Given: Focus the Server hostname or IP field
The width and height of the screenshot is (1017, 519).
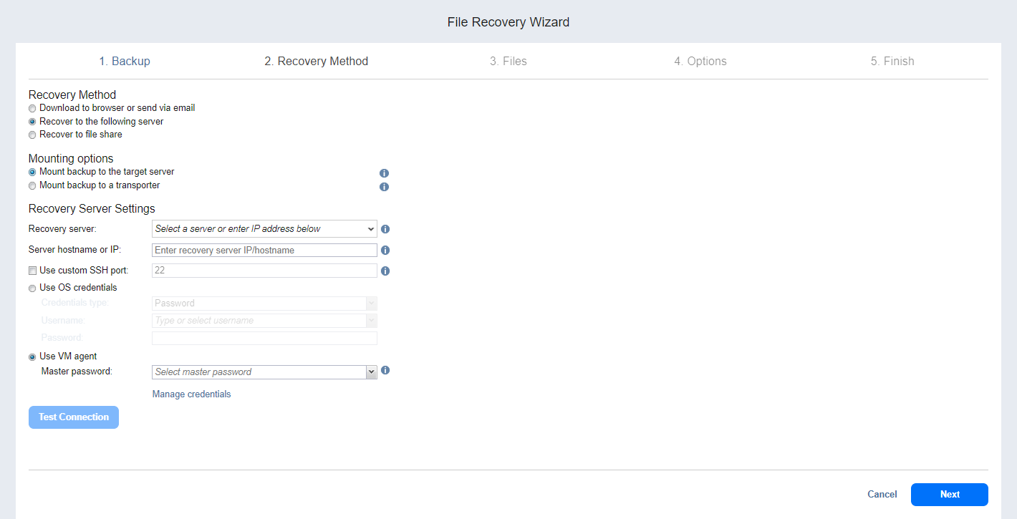Looking at the screenshot, I should point(264,251).
